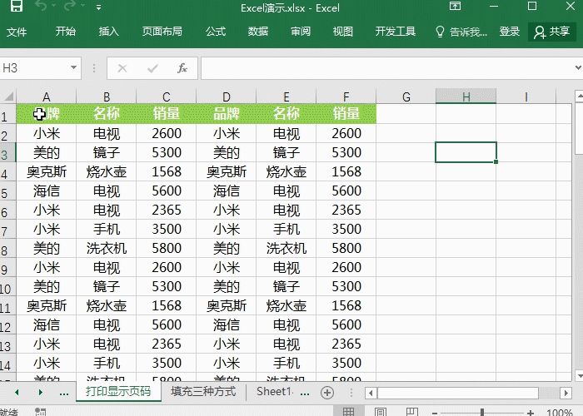Click cell B8 洗衣机

107,248
